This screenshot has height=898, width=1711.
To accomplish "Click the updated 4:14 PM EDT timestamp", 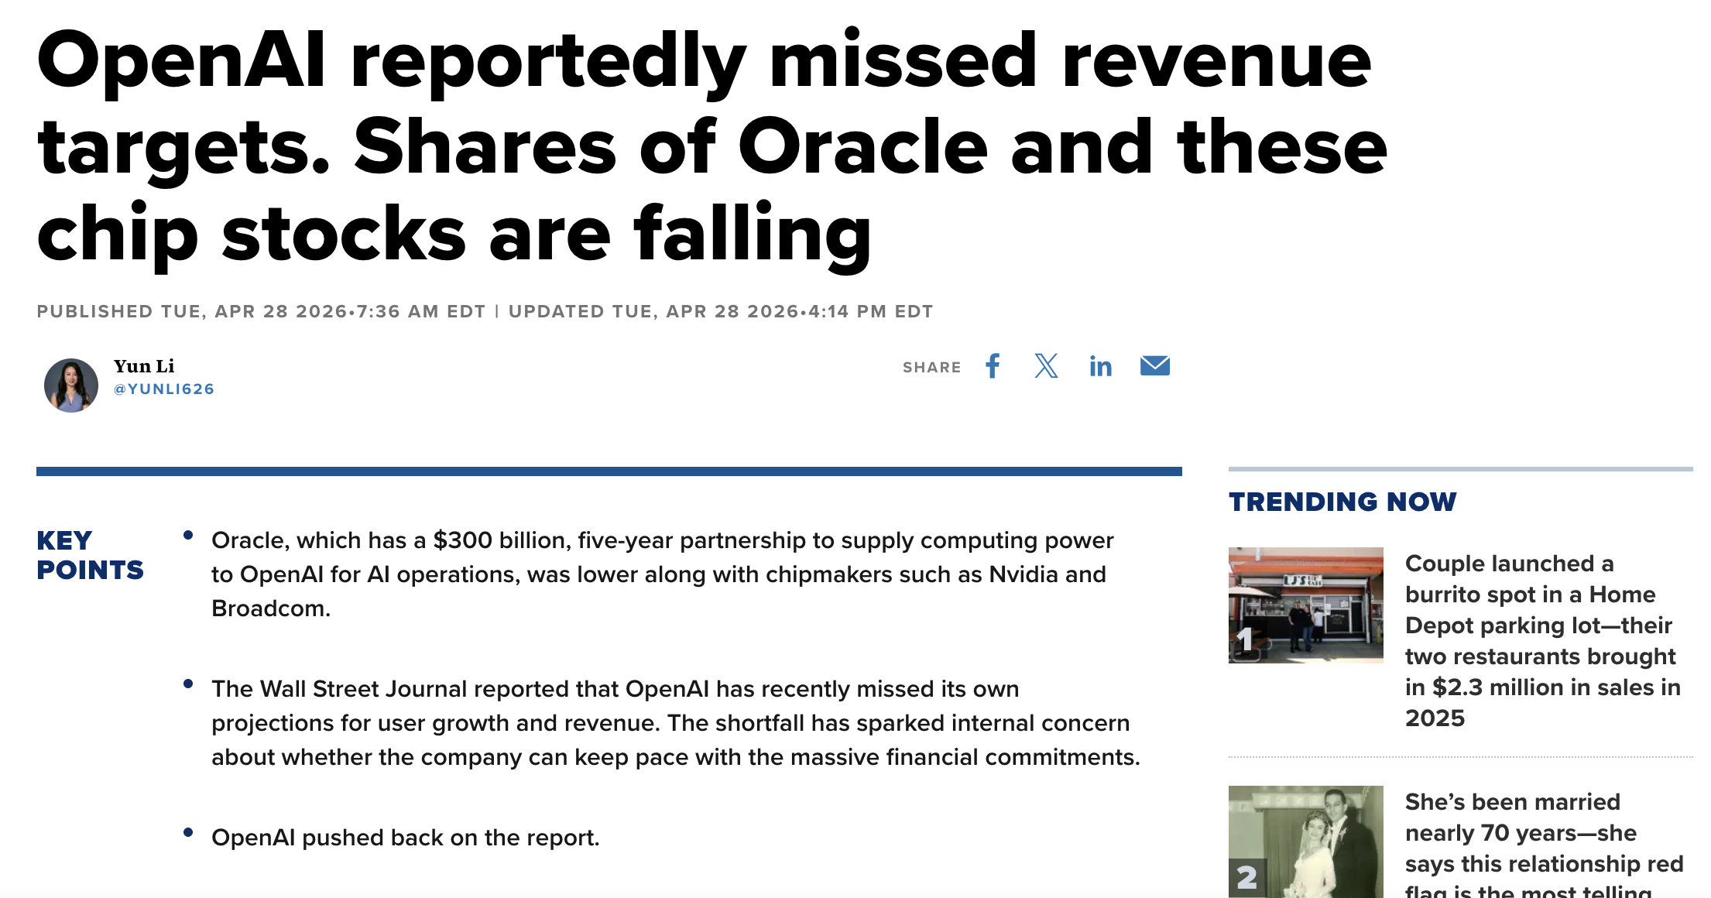I will (x=720, y=311).
